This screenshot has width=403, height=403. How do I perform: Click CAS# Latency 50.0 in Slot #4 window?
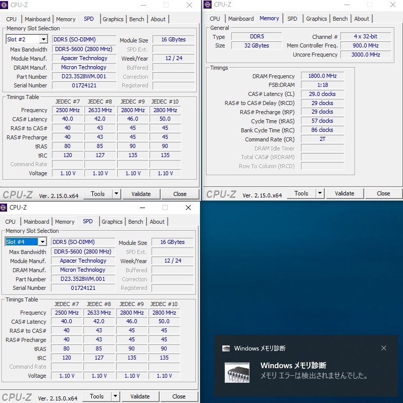(164, 321)
